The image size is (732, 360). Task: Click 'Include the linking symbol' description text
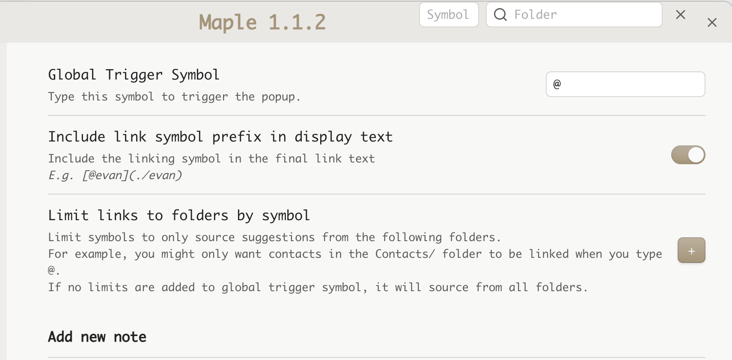[x=211, y=159]
